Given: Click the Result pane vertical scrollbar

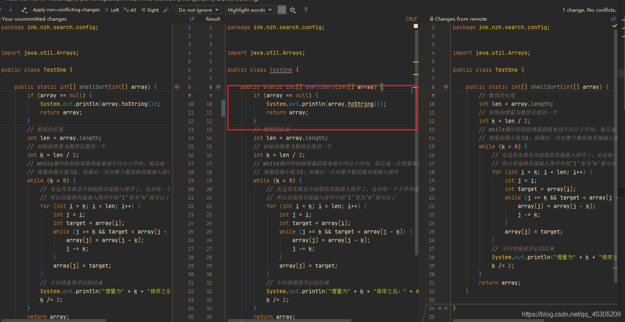Looking at the screenshot, I should (416, 142).
